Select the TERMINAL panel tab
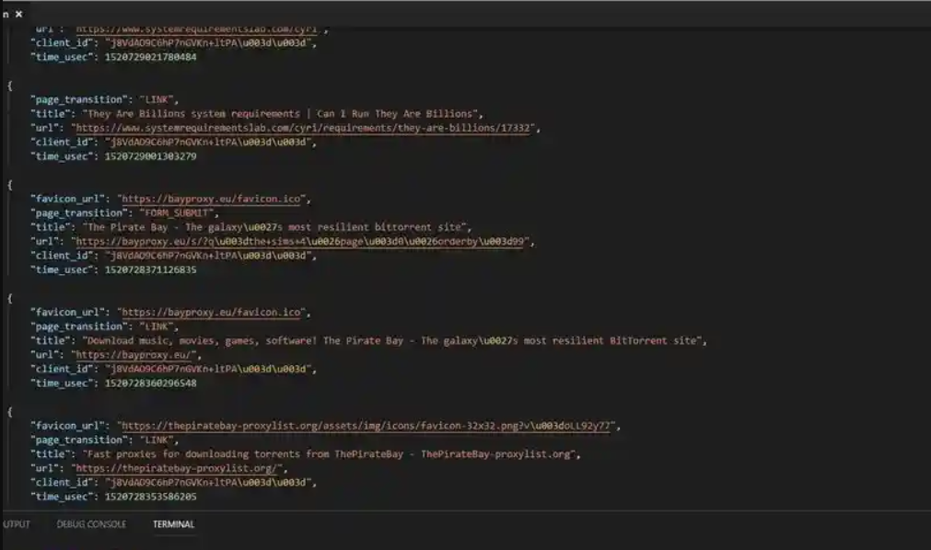The height and width of the screenshot is (550, 931). coord(173,524)
